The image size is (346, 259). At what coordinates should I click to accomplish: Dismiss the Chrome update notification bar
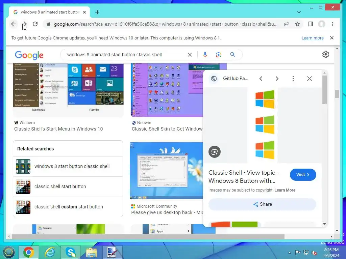pos(332,38)
